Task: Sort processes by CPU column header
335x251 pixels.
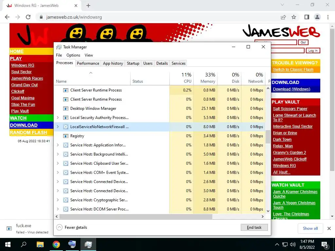Action: pyautogui.click(x=182, y=78)
